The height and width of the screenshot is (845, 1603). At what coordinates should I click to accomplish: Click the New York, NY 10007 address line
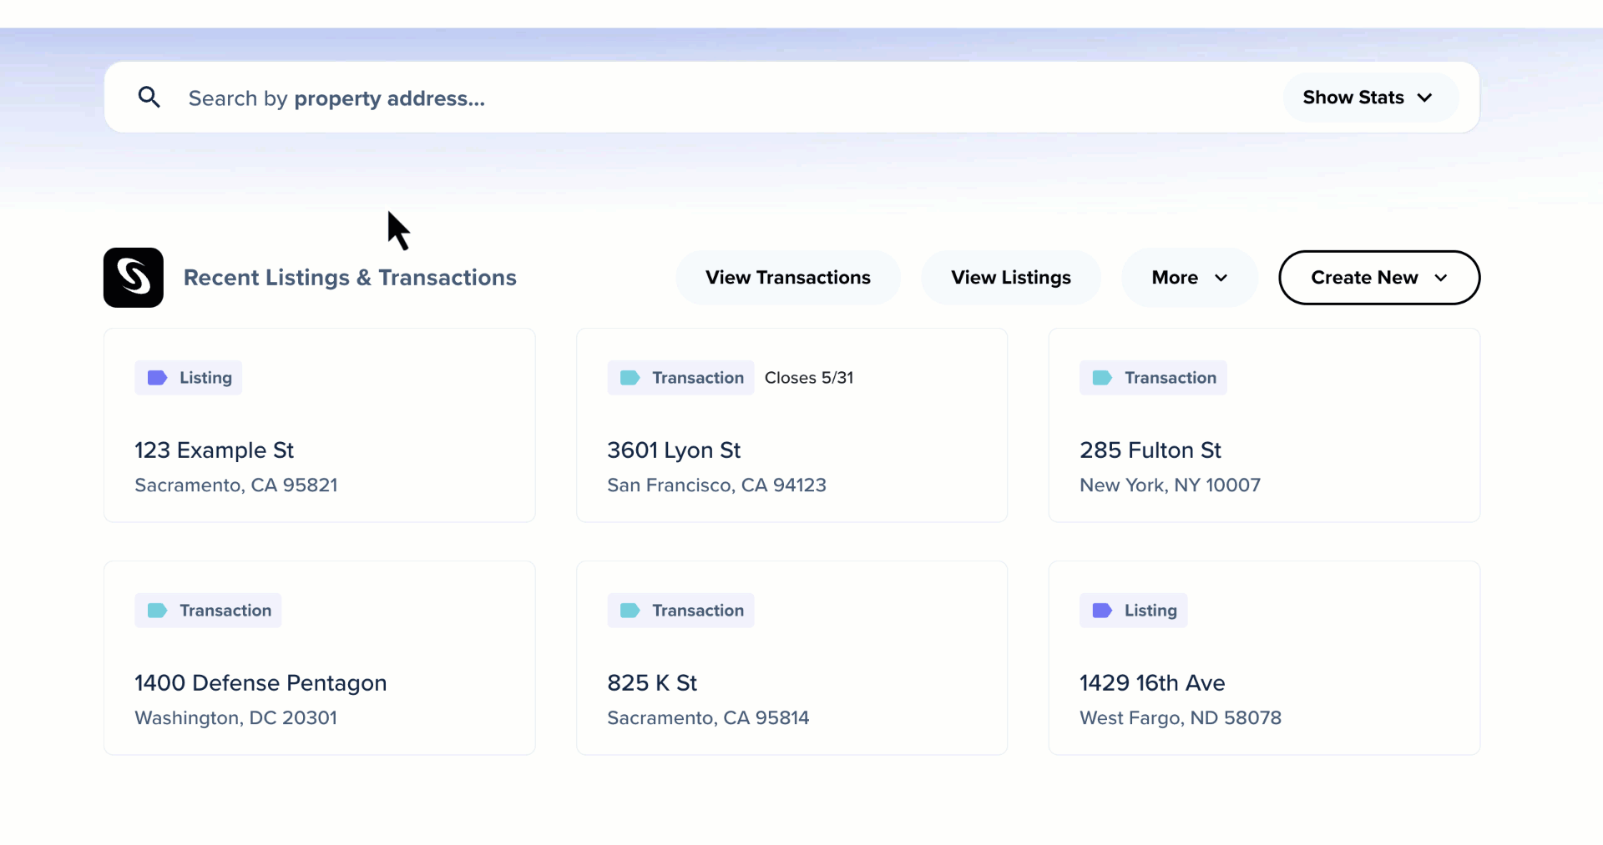[x=1170, y=485]
